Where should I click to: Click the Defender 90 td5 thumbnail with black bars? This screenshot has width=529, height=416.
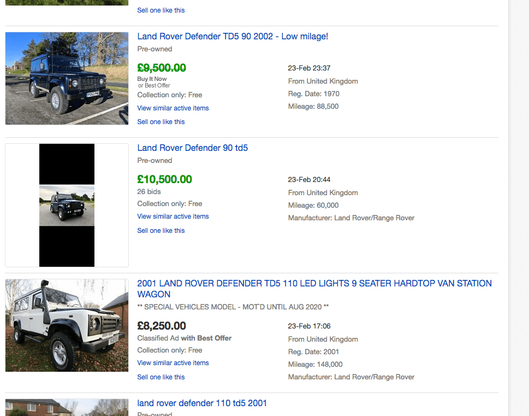[x=67, y=205]
